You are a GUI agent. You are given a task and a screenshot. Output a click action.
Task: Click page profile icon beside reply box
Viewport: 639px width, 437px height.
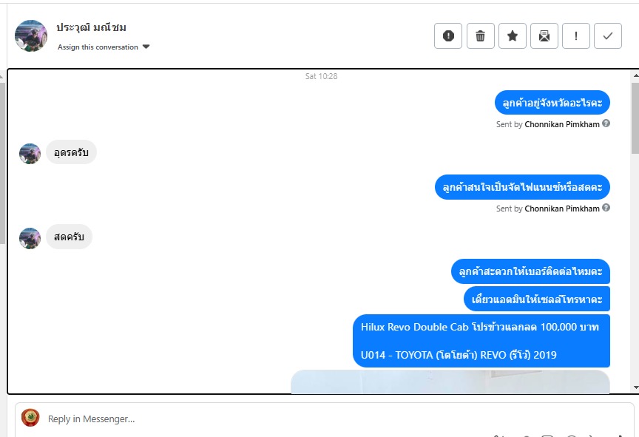click(30, 418)
